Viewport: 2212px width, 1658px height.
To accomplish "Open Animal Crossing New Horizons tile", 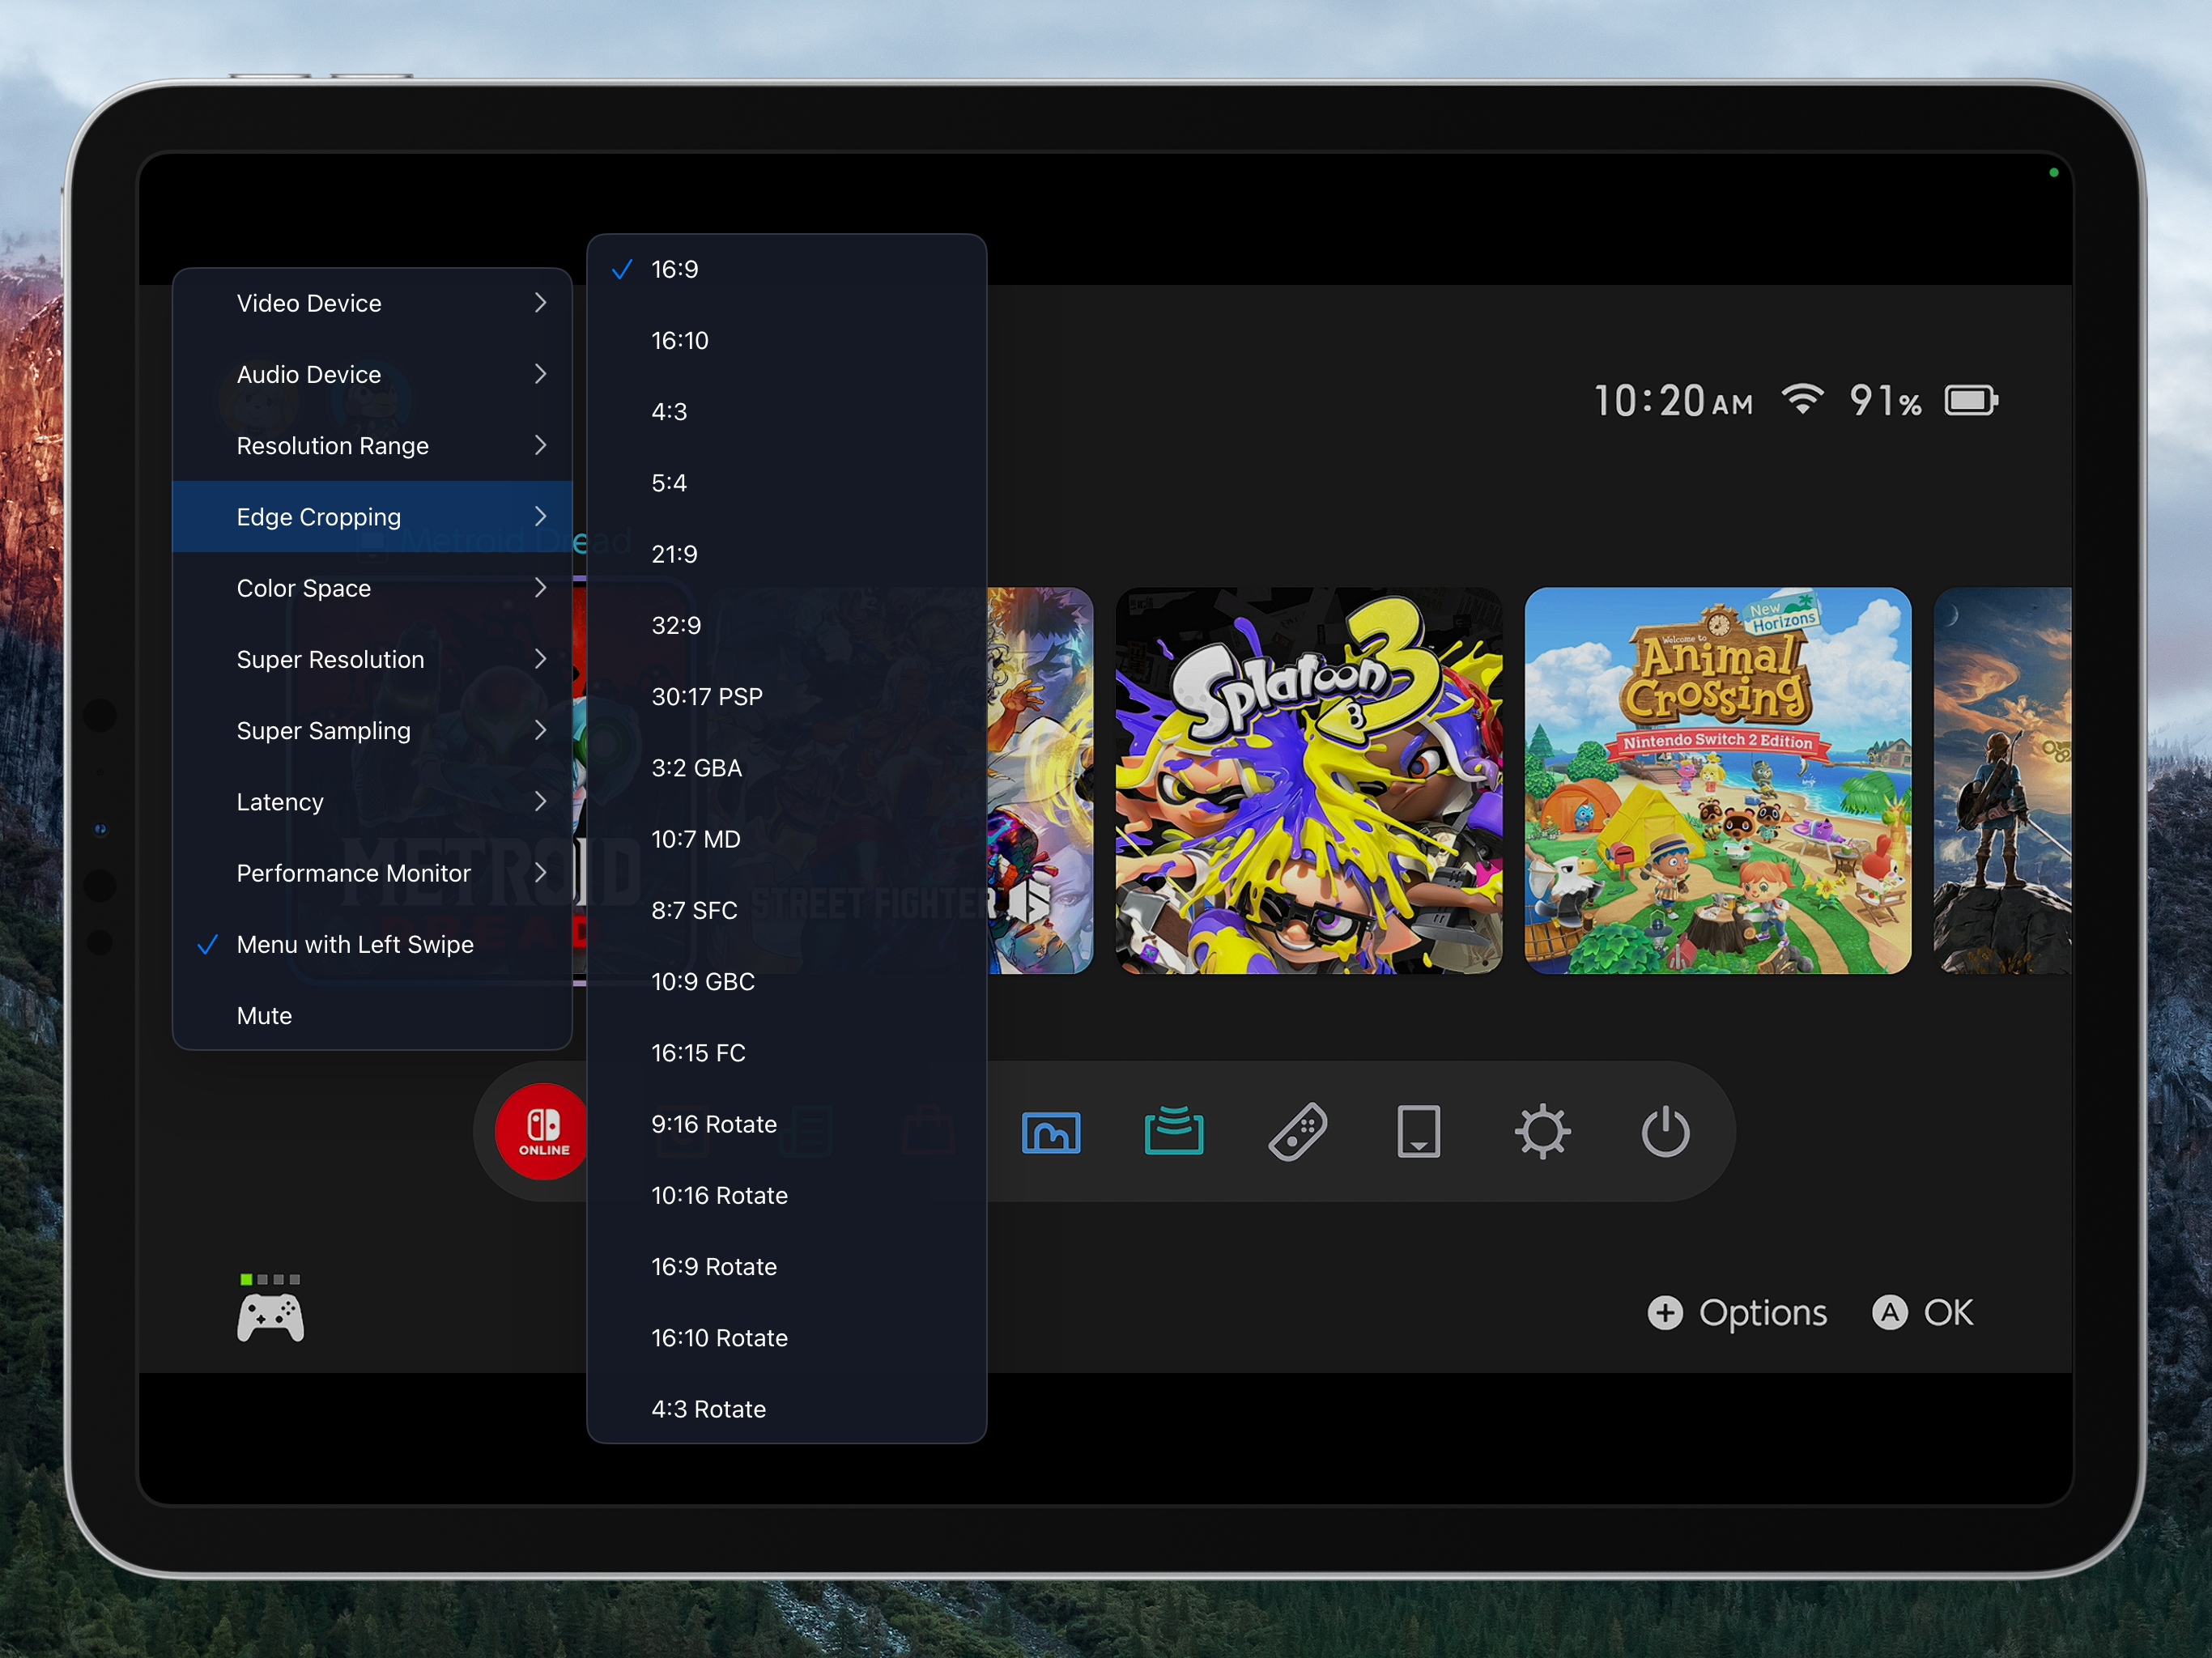I will coord(1717,780).
